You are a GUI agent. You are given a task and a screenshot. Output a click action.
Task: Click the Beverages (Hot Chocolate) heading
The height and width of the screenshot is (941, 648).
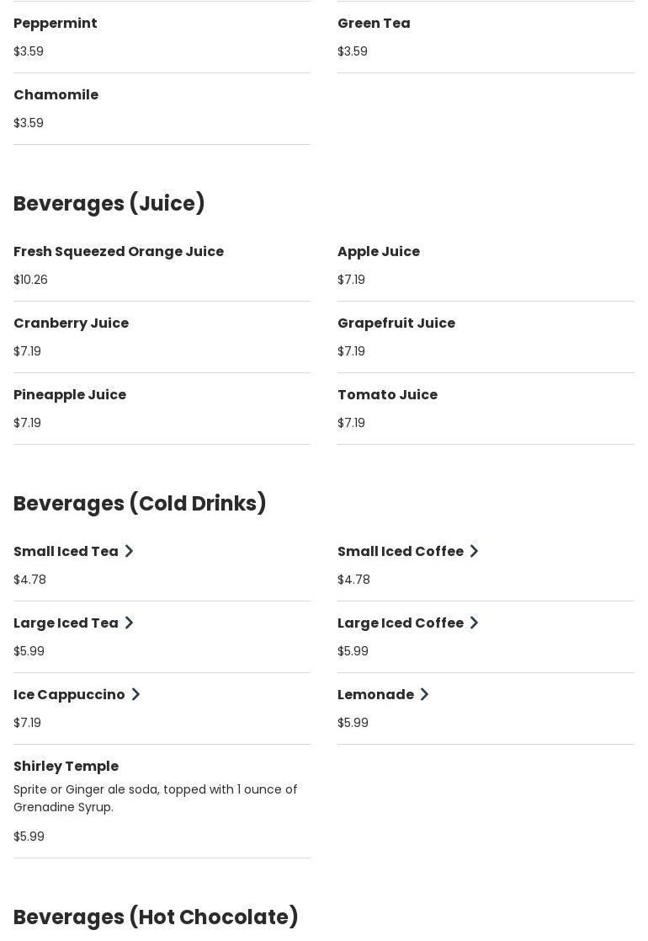(156, 917)
